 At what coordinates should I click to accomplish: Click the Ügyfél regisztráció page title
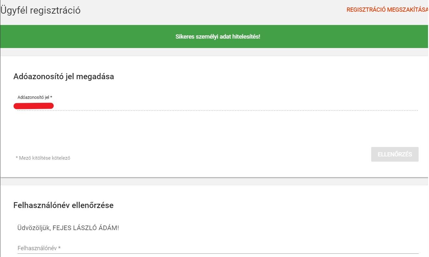click(41, 10)
